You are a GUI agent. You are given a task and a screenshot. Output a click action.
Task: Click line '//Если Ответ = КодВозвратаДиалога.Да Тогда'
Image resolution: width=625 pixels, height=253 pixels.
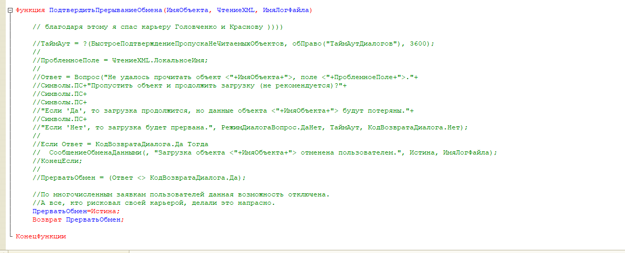121,144
